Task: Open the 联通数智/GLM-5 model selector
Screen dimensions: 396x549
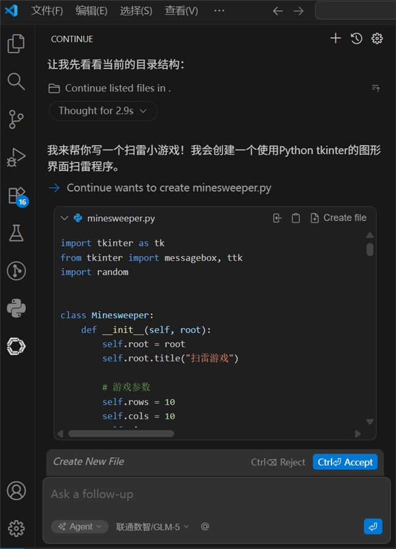Action: pos(152,526)
